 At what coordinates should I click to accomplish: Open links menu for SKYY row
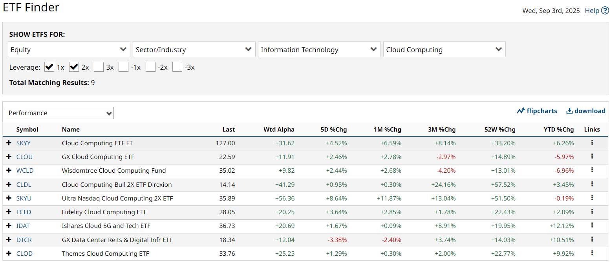point(592,143)
